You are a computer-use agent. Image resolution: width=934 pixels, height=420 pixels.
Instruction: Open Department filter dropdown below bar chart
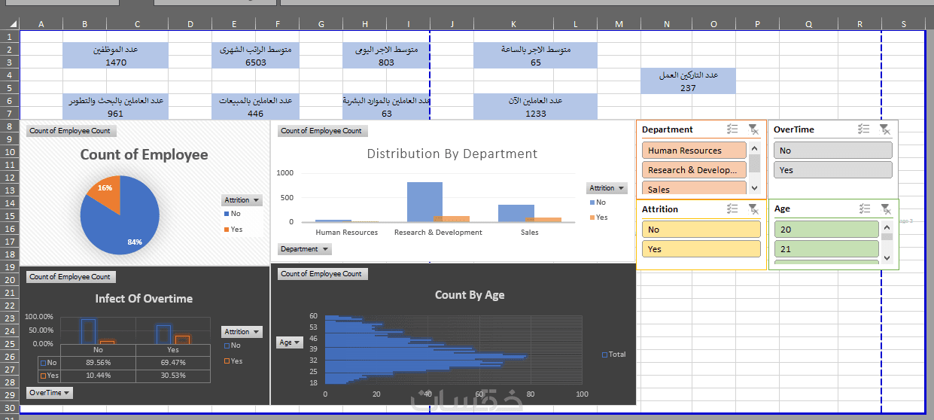[x=305, y=249]
